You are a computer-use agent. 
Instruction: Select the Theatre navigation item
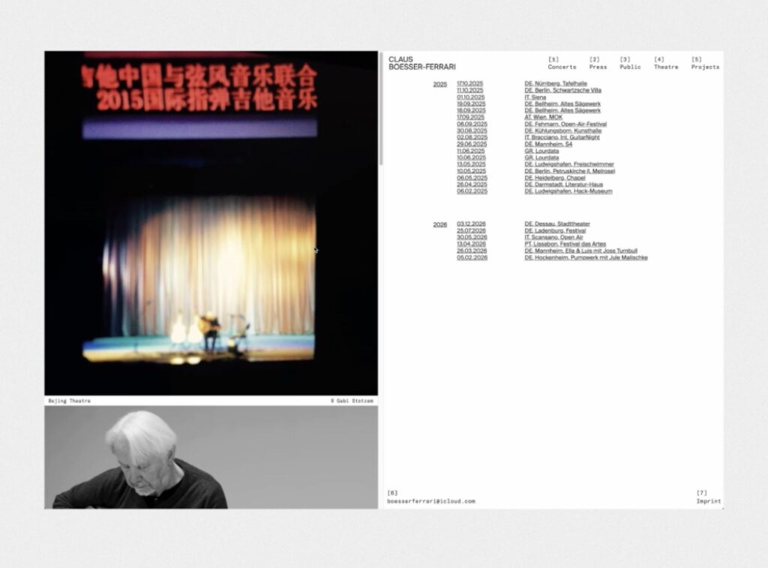[x=665, y=67]
